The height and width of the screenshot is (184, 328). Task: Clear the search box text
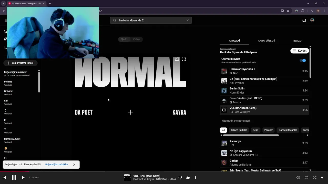point(187,20)
